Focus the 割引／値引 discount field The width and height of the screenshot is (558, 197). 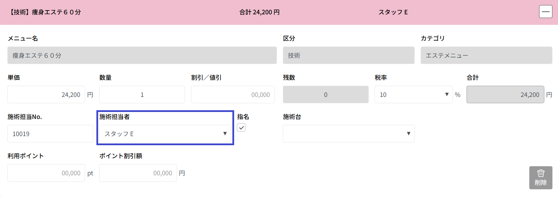pyautogui.click(x=233, y=94)
